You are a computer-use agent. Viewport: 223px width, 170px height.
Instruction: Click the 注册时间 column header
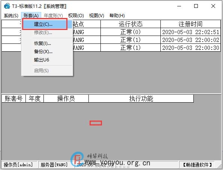(190, 24)
